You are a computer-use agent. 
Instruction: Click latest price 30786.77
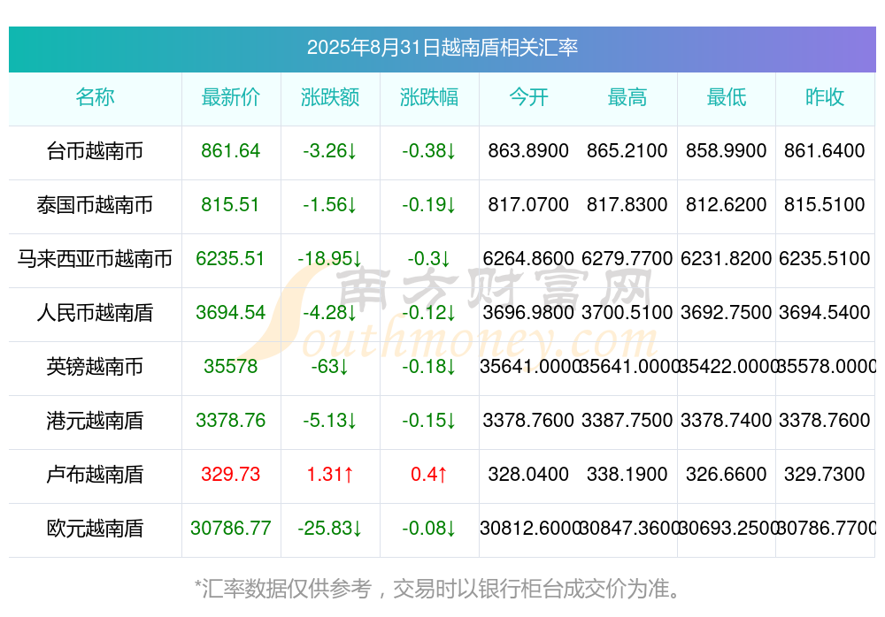click(x=230, y=528)
